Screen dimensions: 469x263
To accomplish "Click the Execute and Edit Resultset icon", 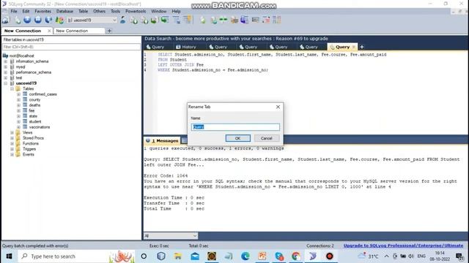I will point(48,20).
